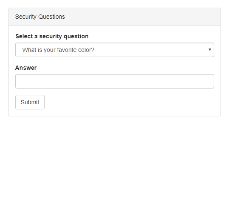
Task: Click the Submit button under the answer field
Action: (30, 102)
